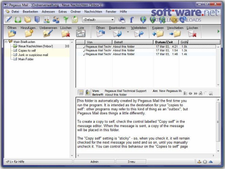Open the pinned notepad icon
Screen dimensions: 225x169
click(75, 20)
